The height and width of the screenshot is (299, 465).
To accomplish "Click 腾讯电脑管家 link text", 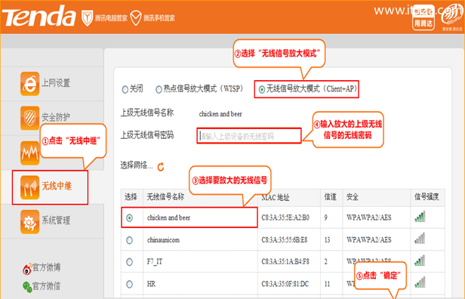I will (x=111, y=18).
